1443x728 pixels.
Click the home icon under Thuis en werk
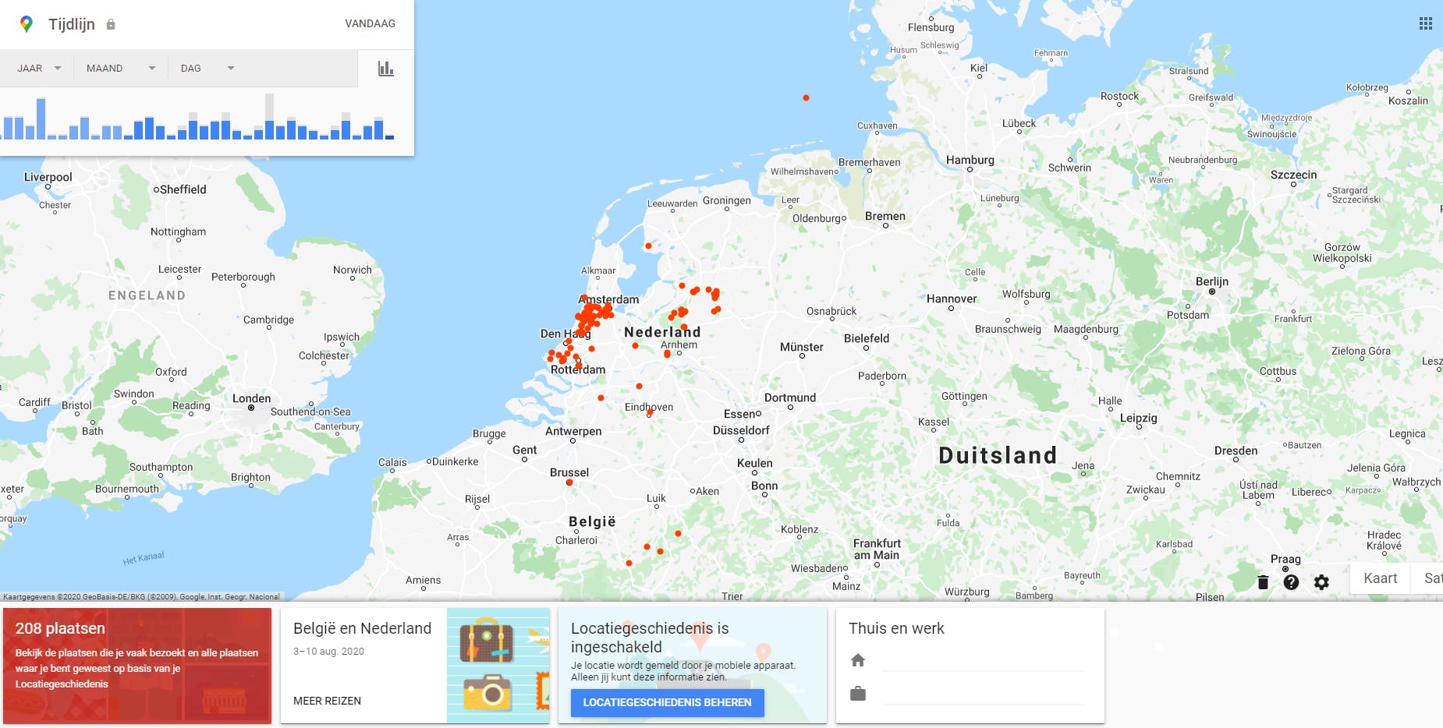(x=858, y=660)
